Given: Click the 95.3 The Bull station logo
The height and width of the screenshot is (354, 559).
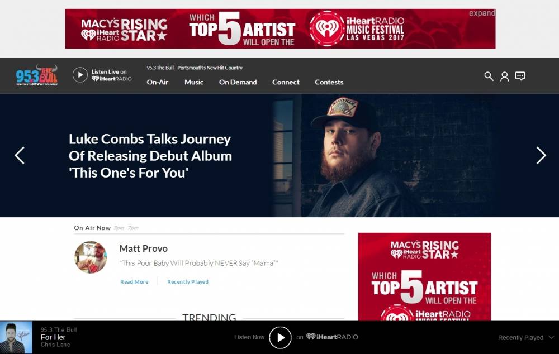Looking at the screenshot, I should [x=36, y=75].
